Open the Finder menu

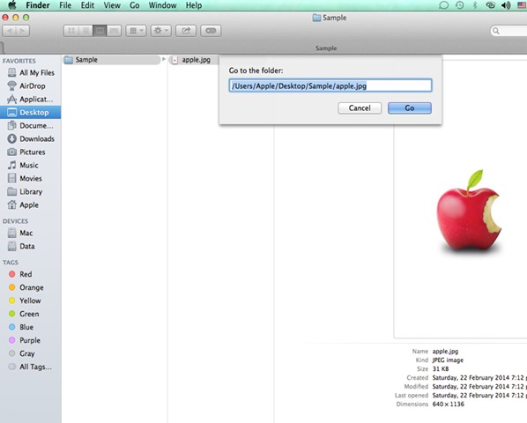coord(38,5)
